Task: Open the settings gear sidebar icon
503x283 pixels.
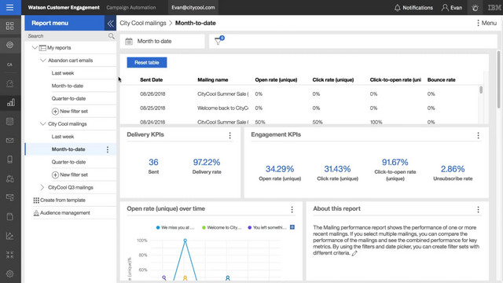Action: (10, 274)
